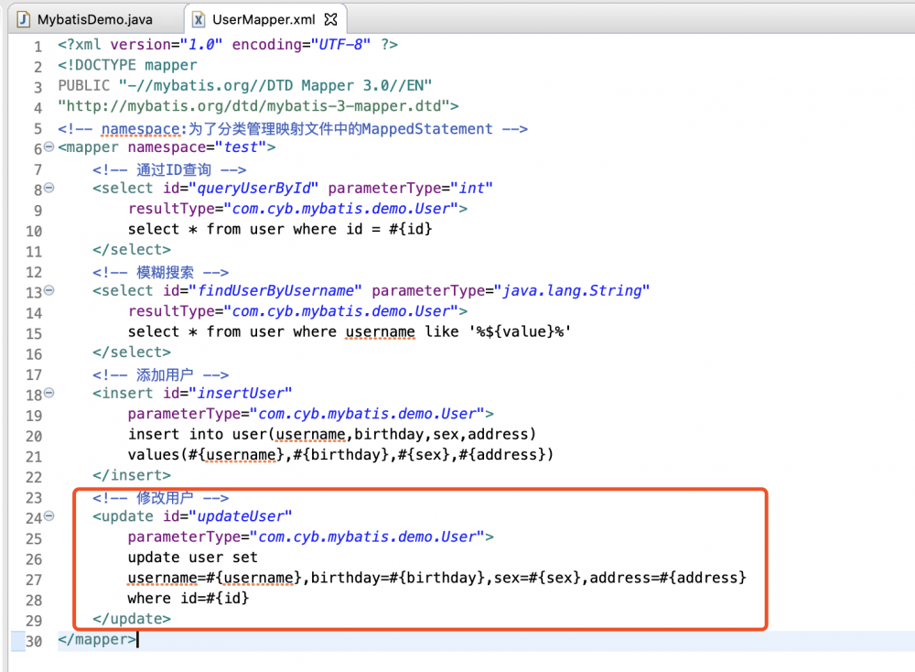Click the 模糊搜索 comment
The image size is (915, 672).
160,272
